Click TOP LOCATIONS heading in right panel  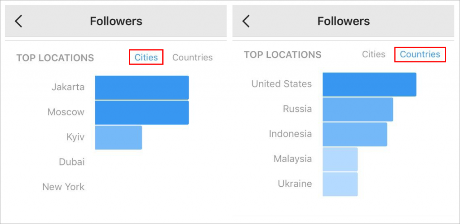[283, 54]
